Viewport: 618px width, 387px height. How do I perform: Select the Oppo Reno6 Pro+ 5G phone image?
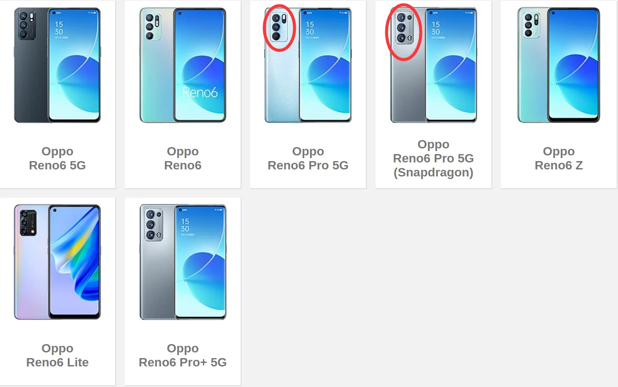coord(183,262)
